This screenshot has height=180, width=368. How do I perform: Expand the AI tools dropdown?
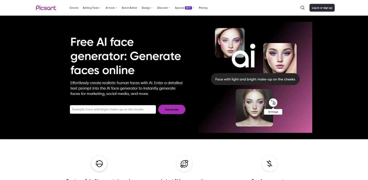pyautogui.click(x=111, y=8)
